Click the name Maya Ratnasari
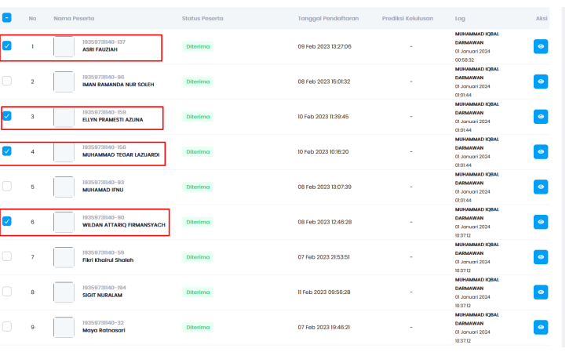569x363 pixels. (104, 331)
